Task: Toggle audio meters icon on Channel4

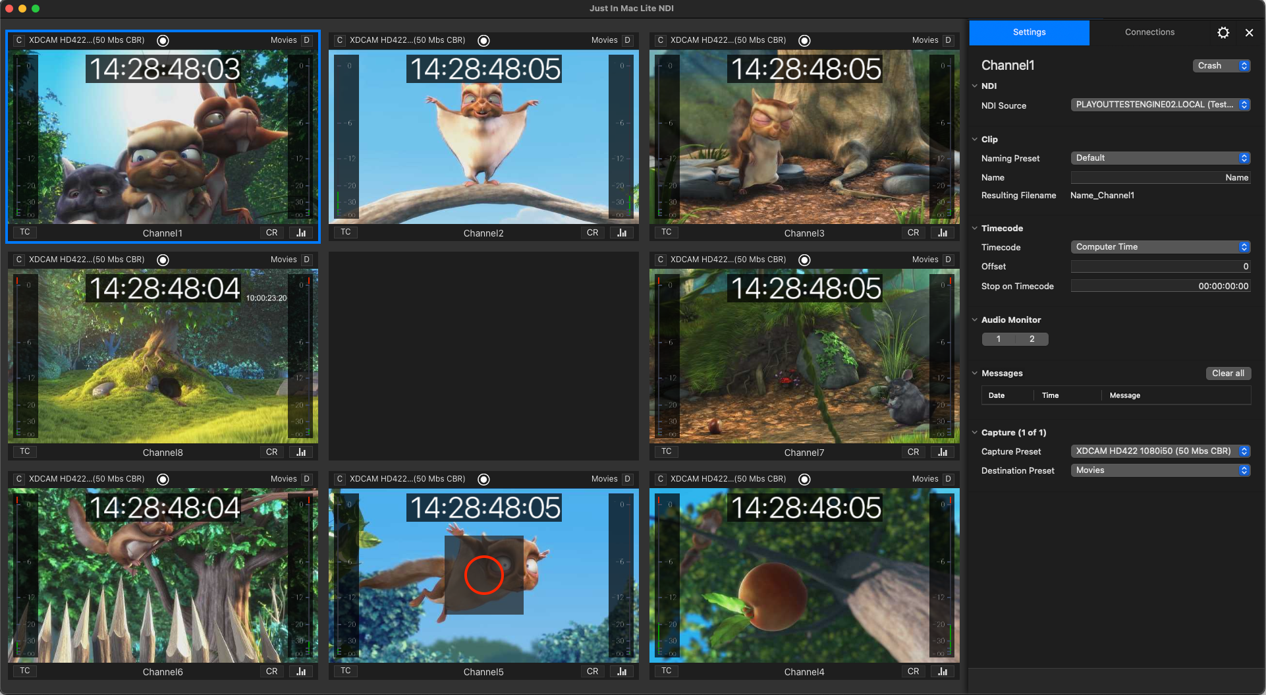Action: coord(943,671)
